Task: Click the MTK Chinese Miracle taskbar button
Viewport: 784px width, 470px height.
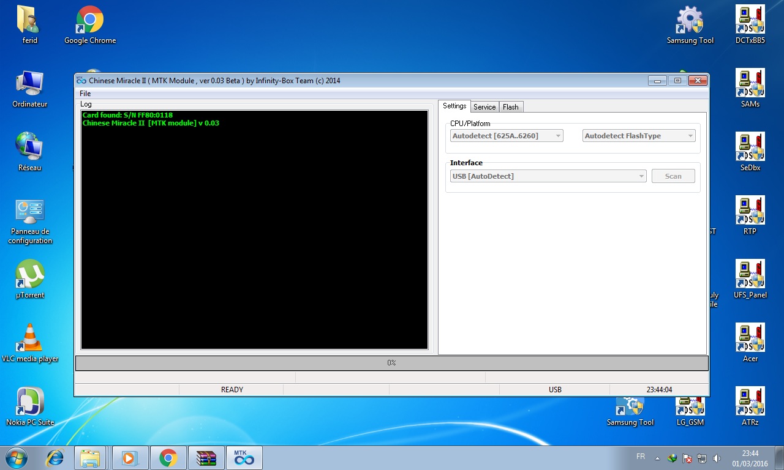Action: [x=244, y=457]
